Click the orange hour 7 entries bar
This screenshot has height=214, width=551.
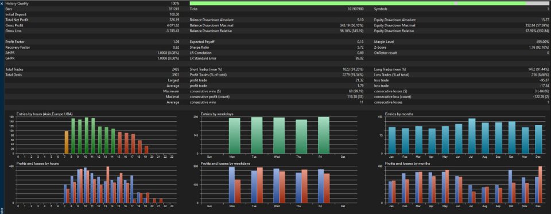click(x=67, y=142)
